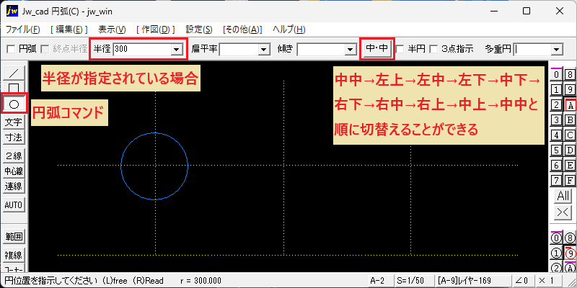Select the 範囲 range selection tool
The height and width of the screenshot is (288, 577).
click(x=14, y=237)
